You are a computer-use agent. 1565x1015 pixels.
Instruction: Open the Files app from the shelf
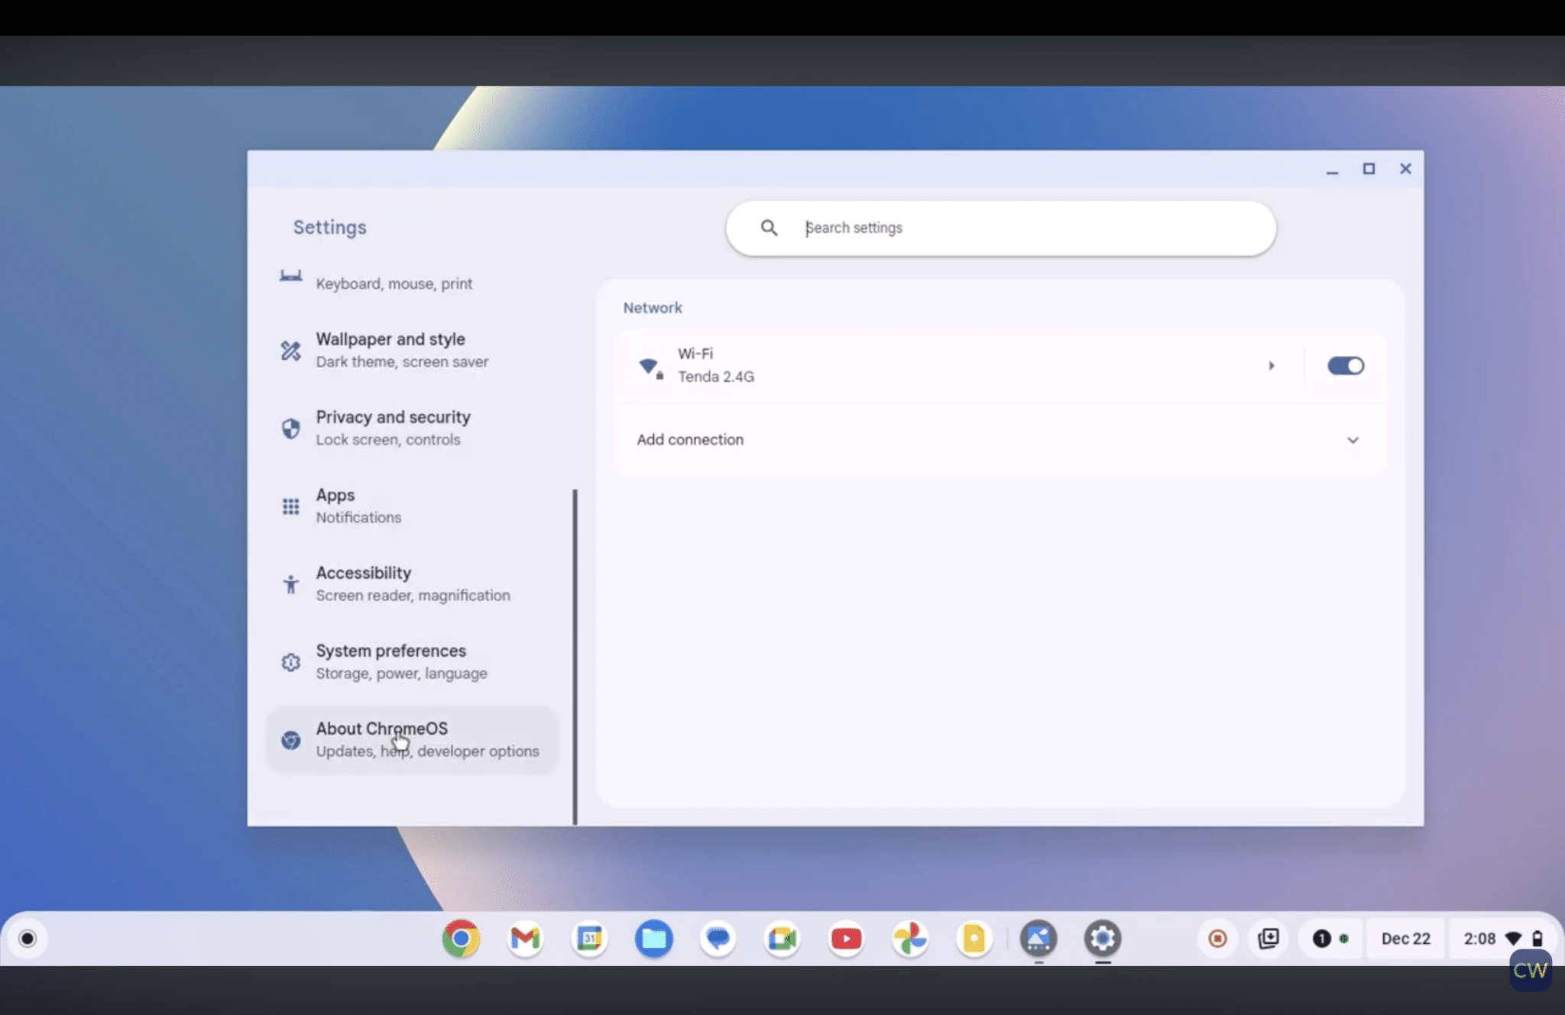point(653,938)
